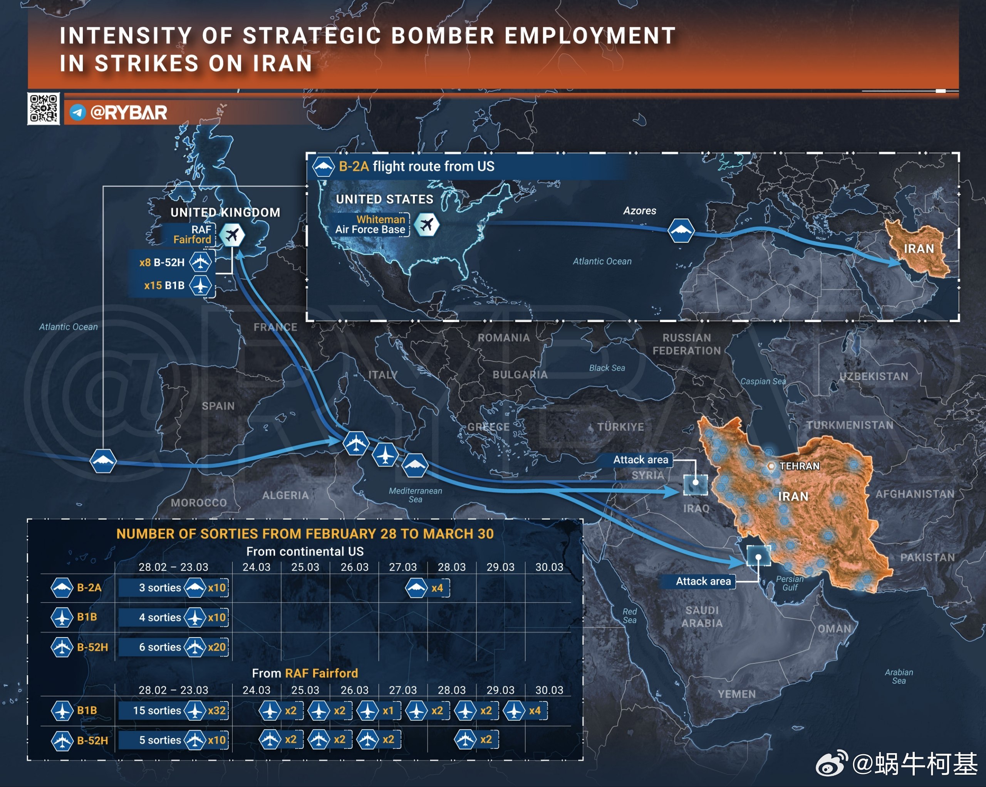Click the Whiteman Air Force Base plane icon
Image resolution: width=986 pixels, height=787 pixels.
click(427, 225)
